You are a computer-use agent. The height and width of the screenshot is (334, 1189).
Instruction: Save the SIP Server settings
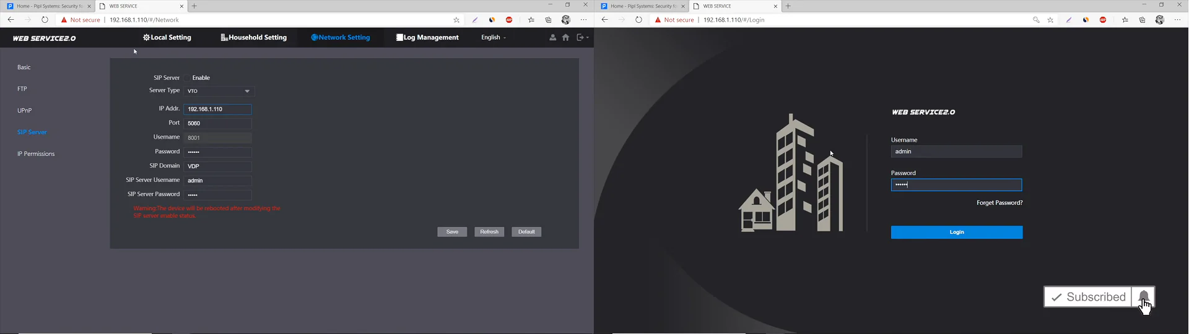click(x=452, y=232)
